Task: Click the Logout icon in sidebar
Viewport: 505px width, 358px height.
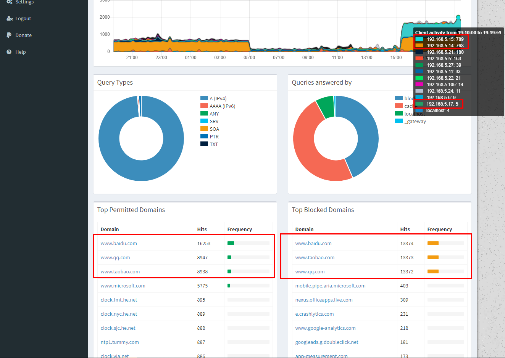Action: [x=10, y=18]
